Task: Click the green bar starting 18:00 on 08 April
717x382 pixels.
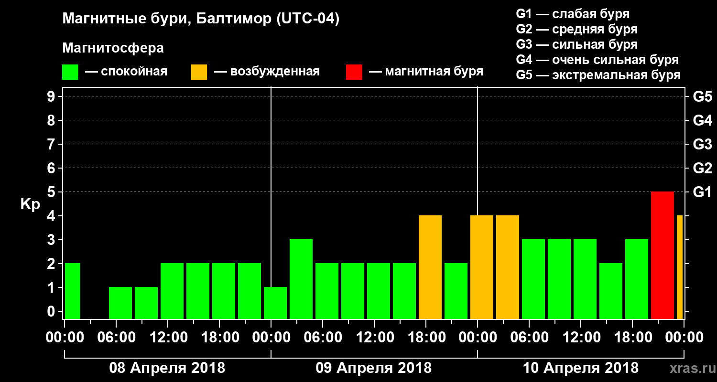Action: [224, 291]
